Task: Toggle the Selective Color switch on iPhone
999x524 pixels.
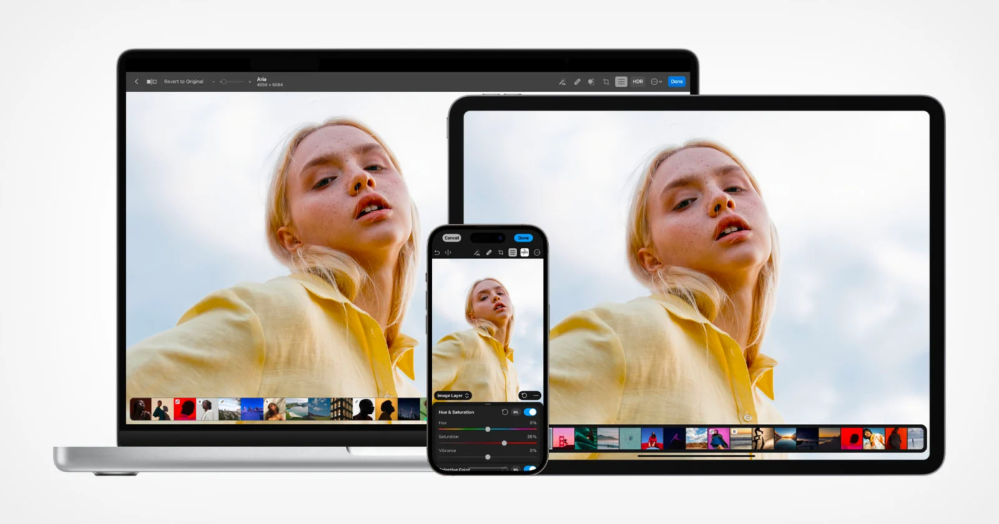Action: (530, 468)
